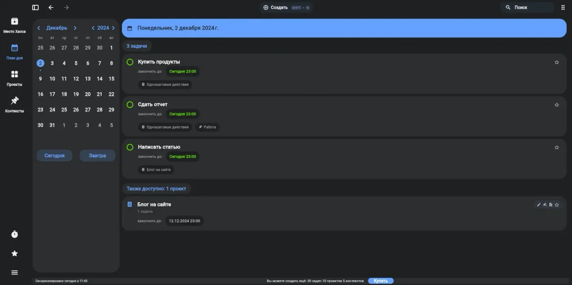Check off the Сдать отчет task
The height and width of the screenshot is (285, 572).
click(130, 105)
